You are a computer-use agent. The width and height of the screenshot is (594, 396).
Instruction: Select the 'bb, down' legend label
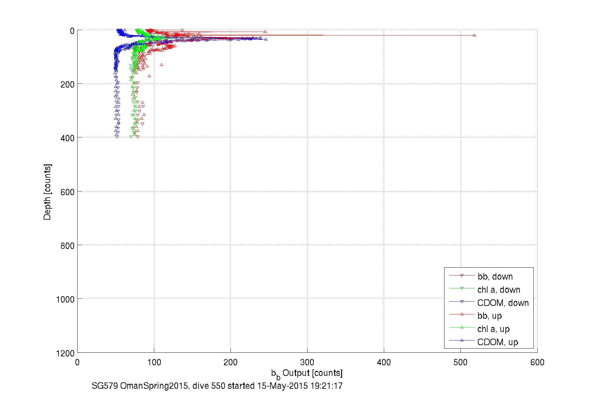click(x=495, y=276)
